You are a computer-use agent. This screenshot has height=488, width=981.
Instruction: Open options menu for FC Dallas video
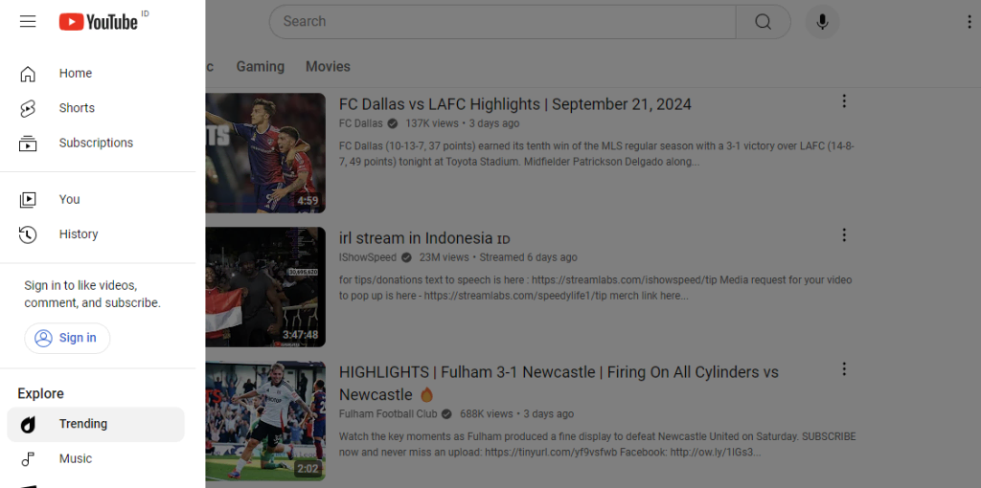tap(844, 101)
